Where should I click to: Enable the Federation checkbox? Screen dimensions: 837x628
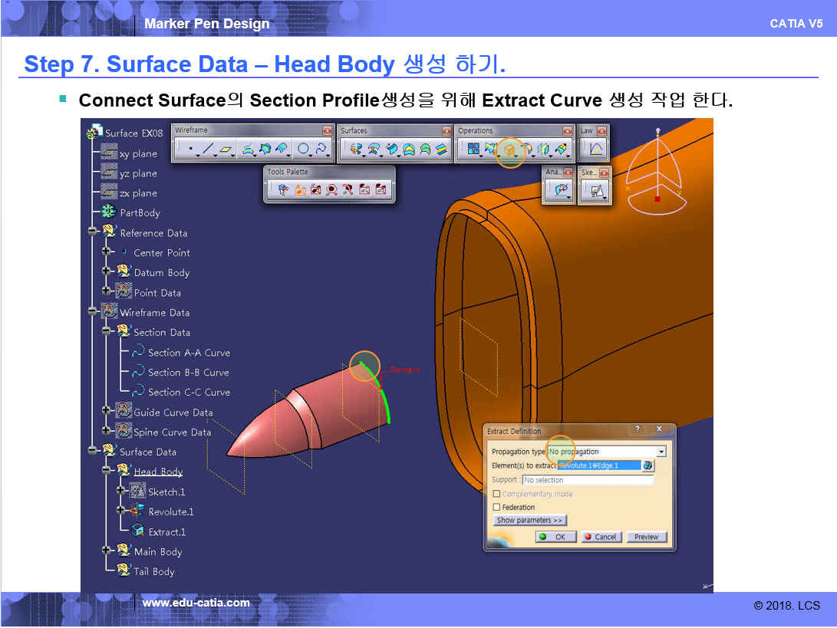tap(496, 507)
